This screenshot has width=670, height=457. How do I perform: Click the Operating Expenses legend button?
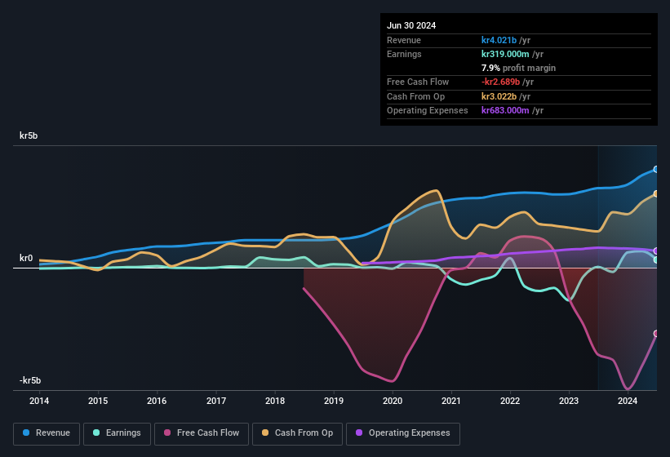403,433
